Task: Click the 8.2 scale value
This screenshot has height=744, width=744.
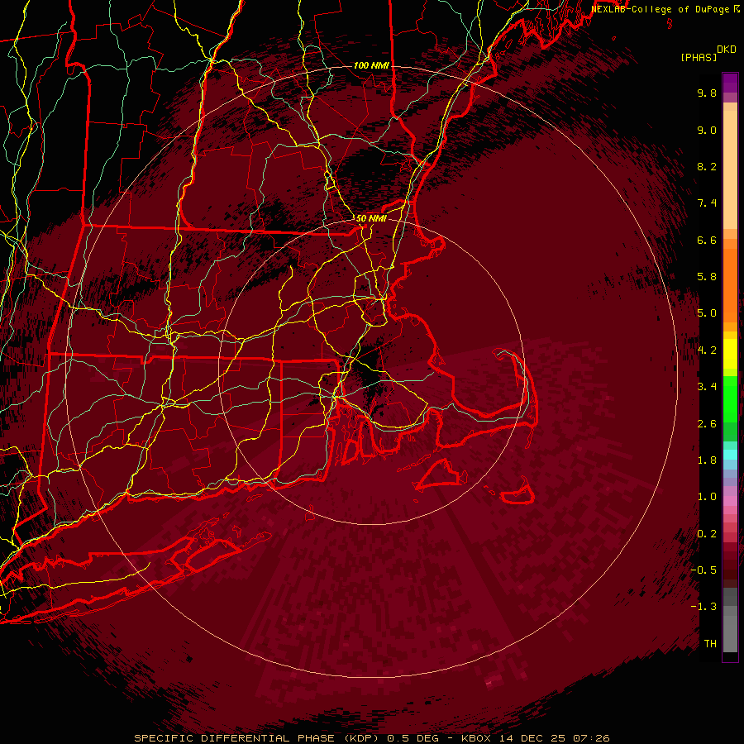Action: 707,166
